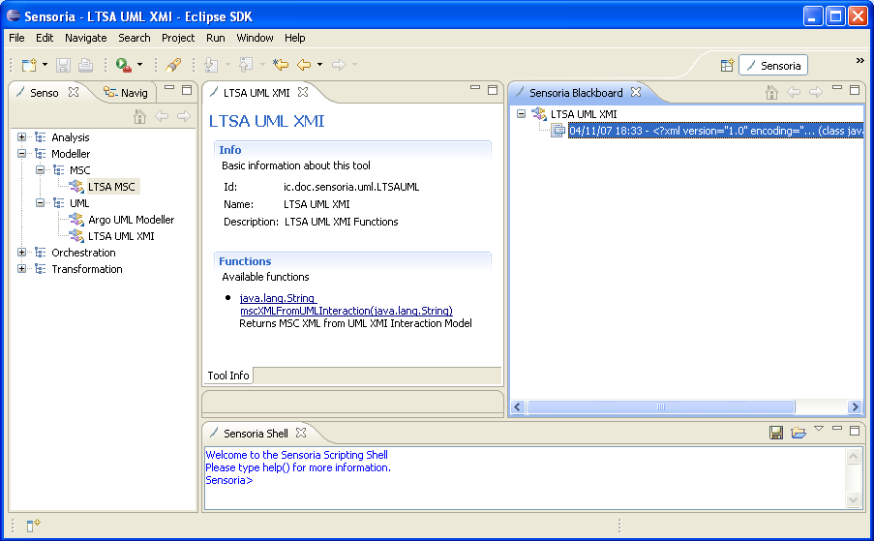
Task: Click Home icon in Senso browser view
Action: (x=140, y=116)
